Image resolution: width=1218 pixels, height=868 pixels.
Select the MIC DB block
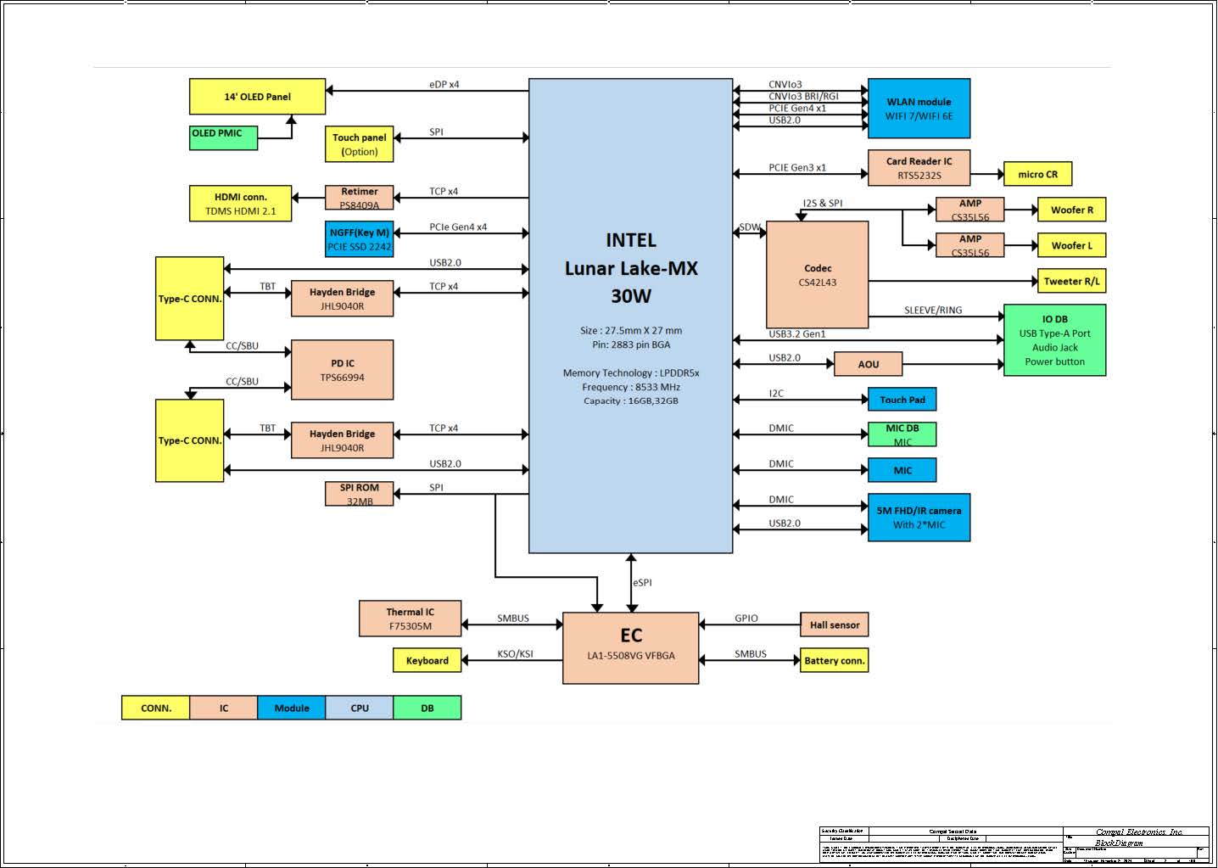click(902, 434)
